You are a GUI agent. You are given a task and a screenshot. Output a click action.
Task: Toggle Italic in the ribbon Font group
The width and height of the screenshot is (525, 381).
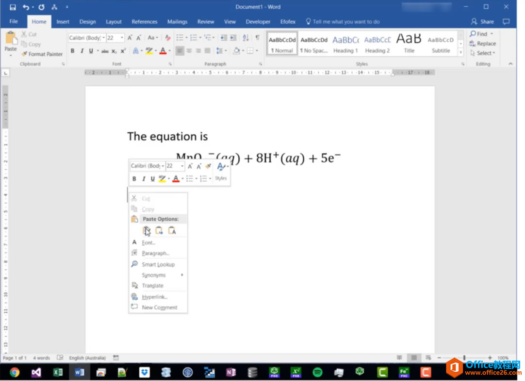82,51
